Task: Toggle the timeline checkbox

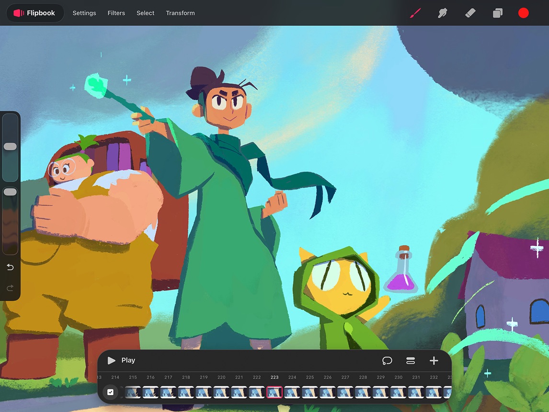Action: [x=111, y=392]
